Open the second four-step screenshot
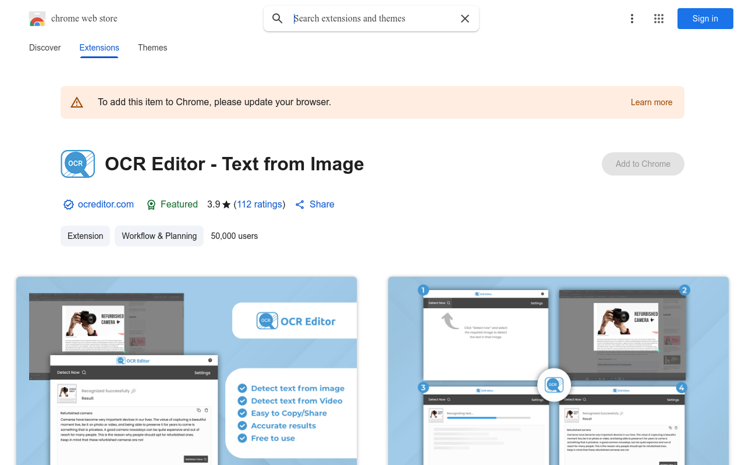 click(x=558, y=371)
